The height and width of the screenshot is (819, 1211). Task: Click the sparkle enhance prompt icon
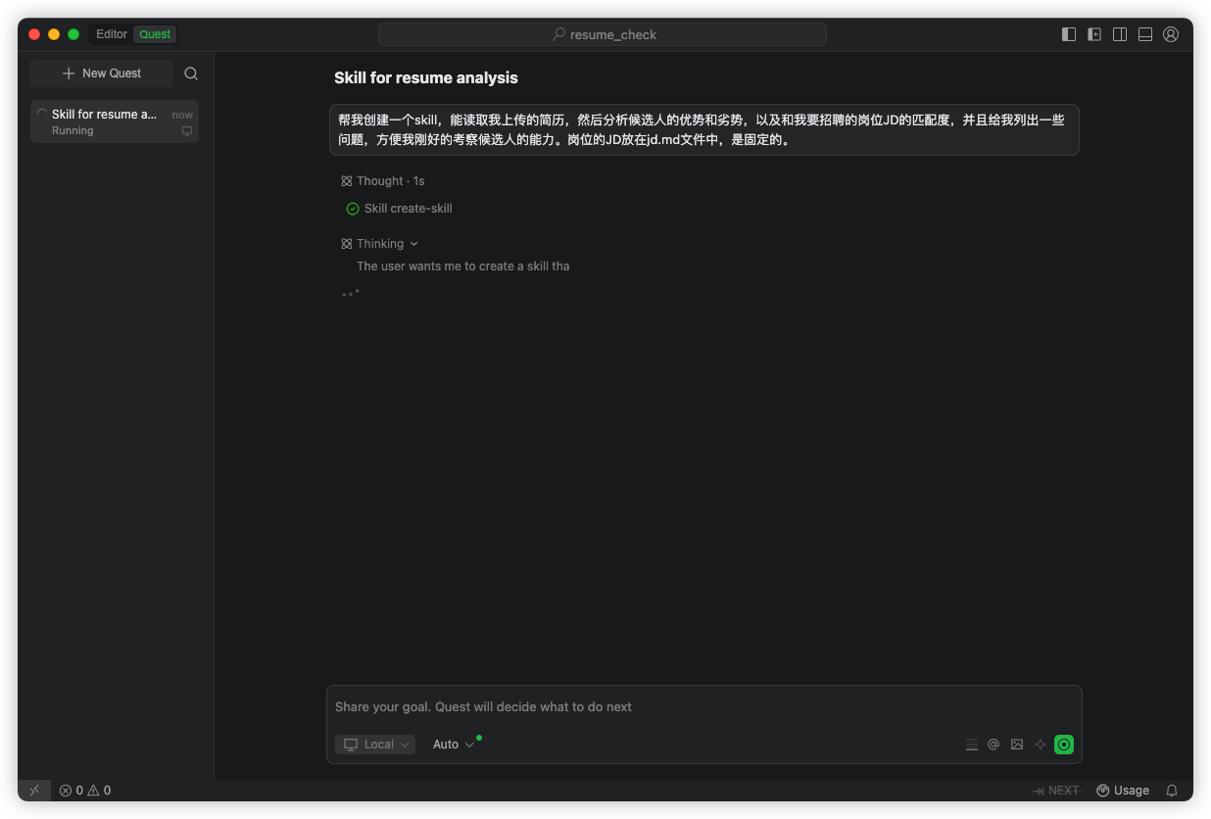(x=1041, y=745)
